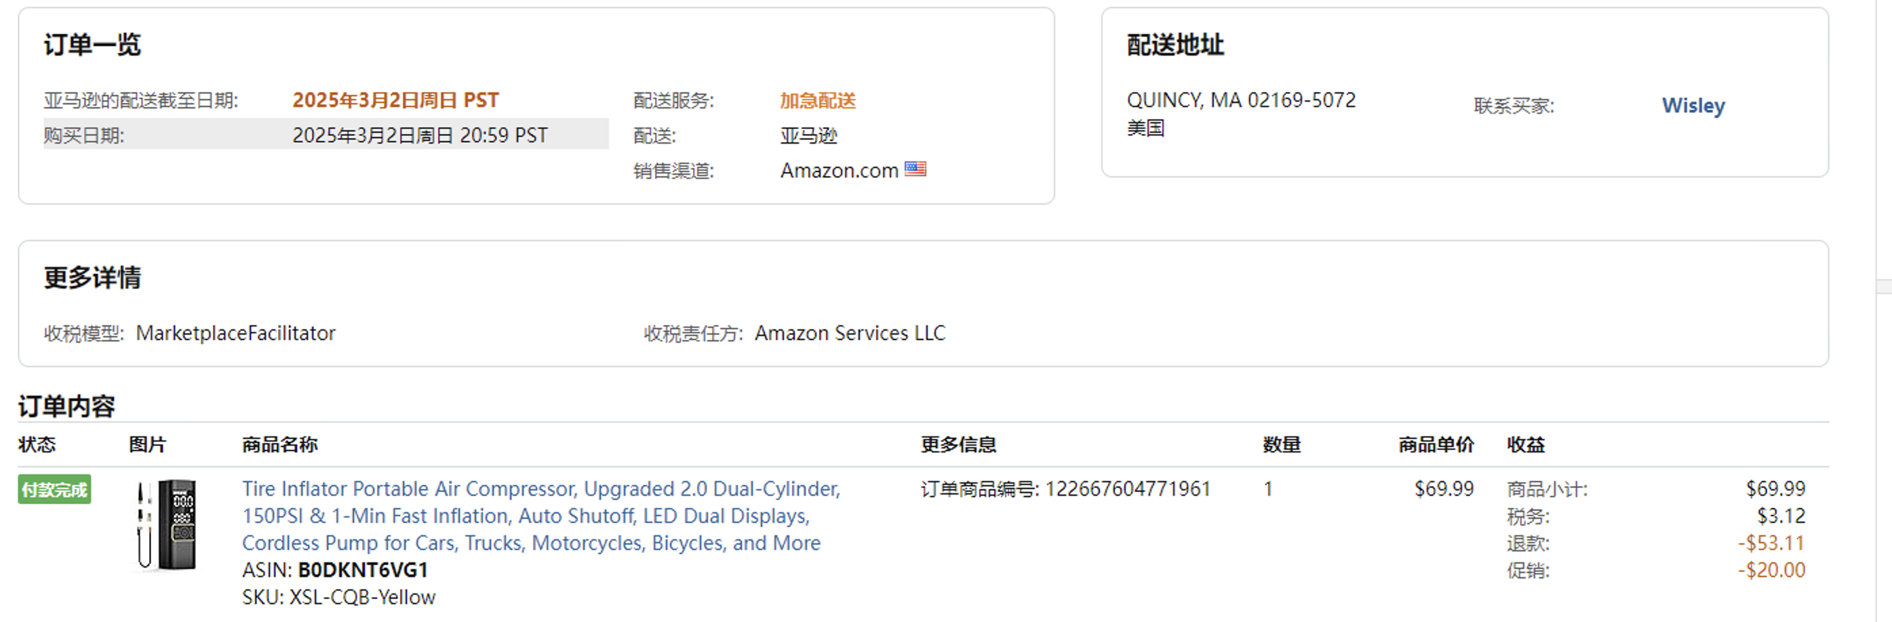Open the tire inflator product thumbnail
The image size is (1892, 622).
(x=167, y=524)
